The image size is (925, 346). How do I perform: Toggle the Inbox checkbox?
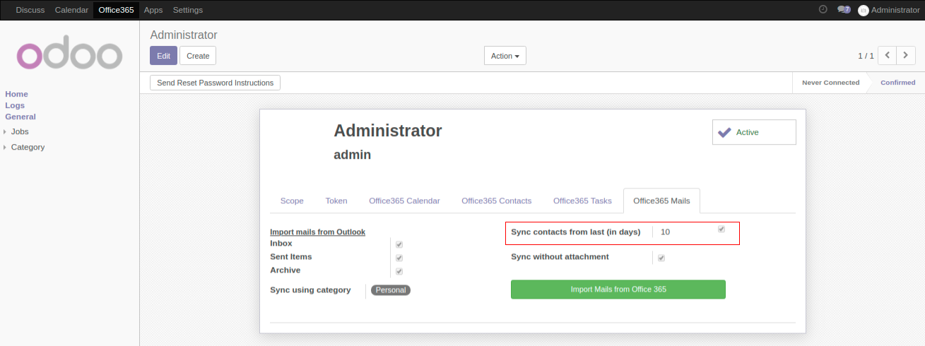pos(399,244)
